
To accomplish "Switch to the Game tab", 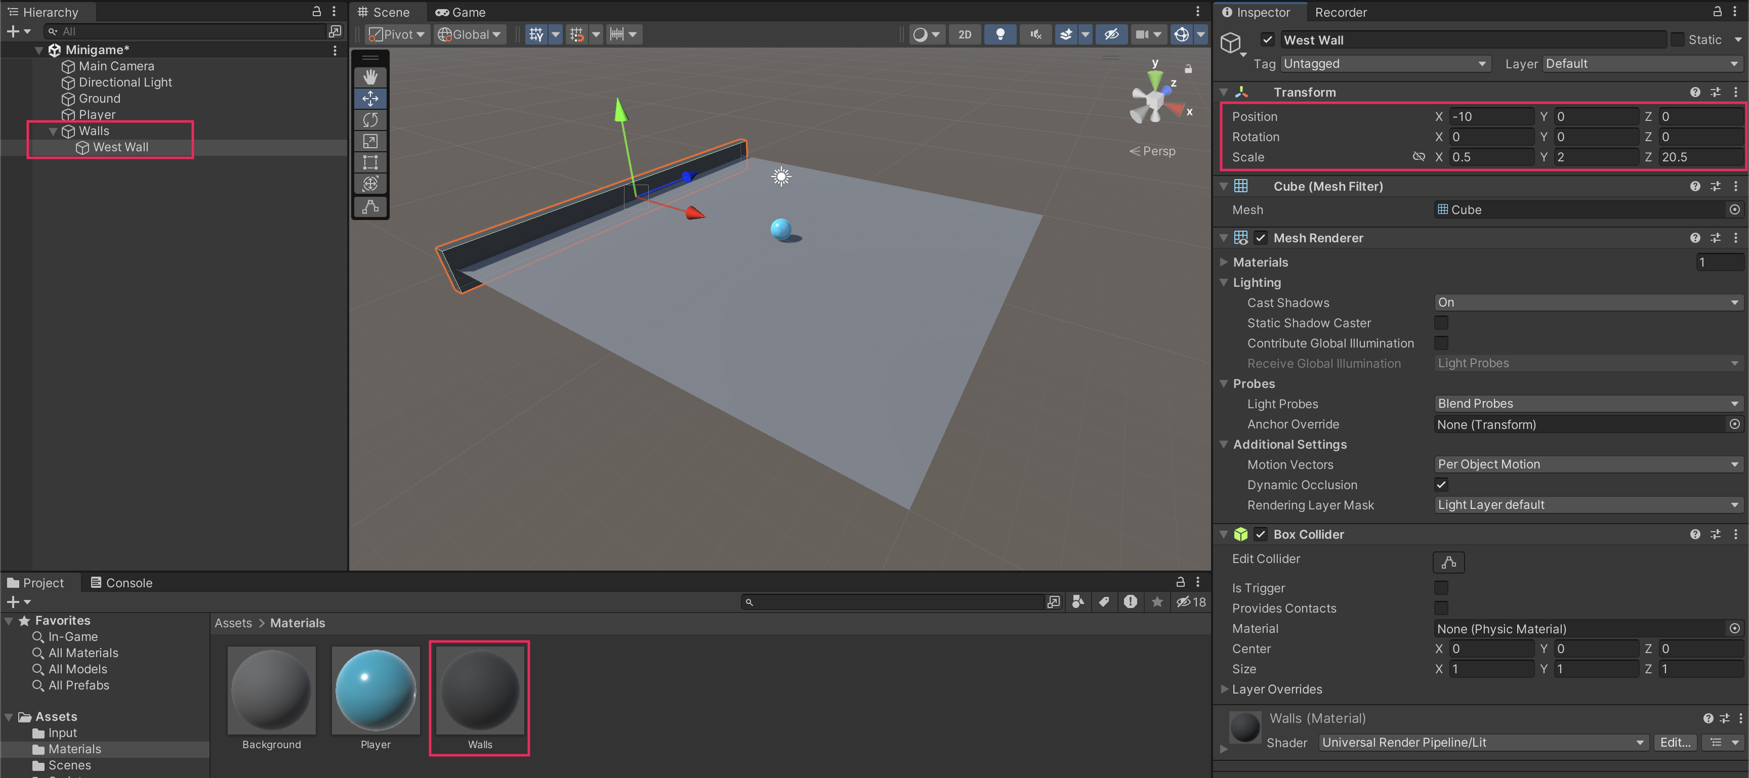I will tap(461, 12).
